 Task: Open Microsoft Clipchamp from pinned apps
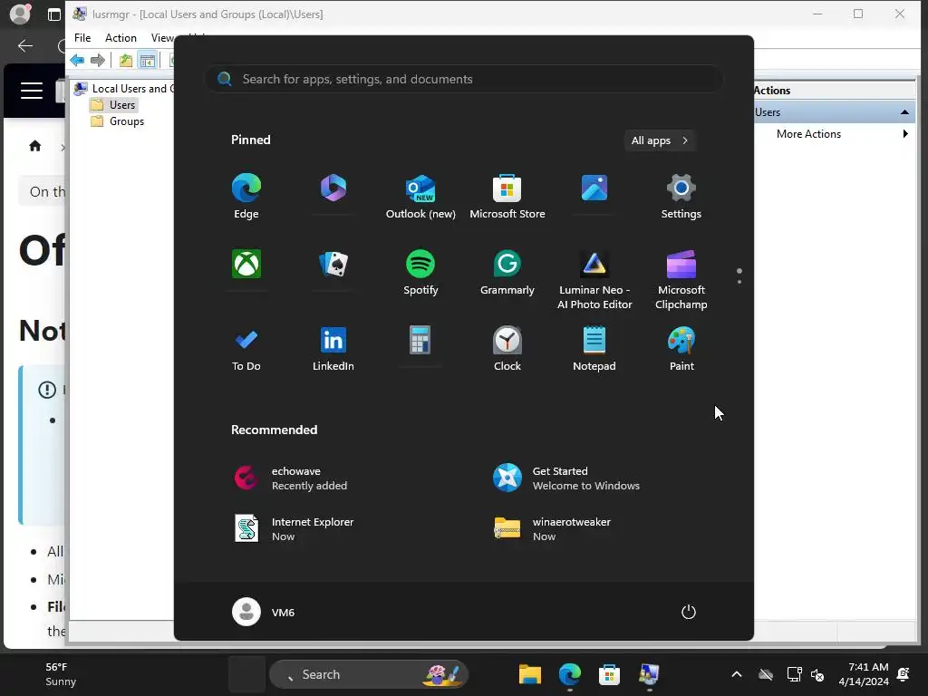coord(681,279)
